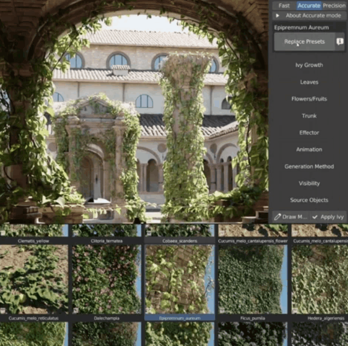Open the Animation settings
Viewport: 348px width, 346px height.
click(x=309, y=150)
